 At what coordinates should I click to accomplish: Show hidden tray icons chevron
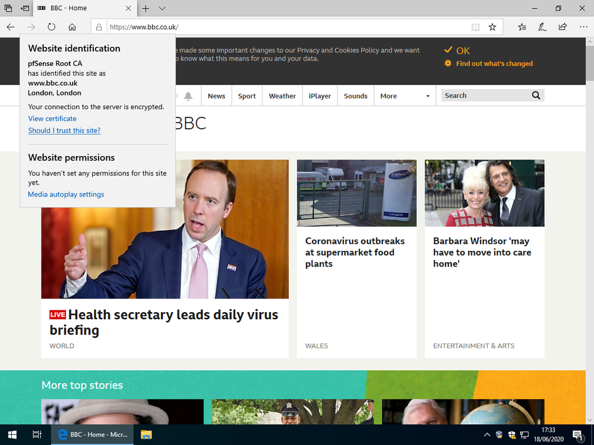click(487, 434)
